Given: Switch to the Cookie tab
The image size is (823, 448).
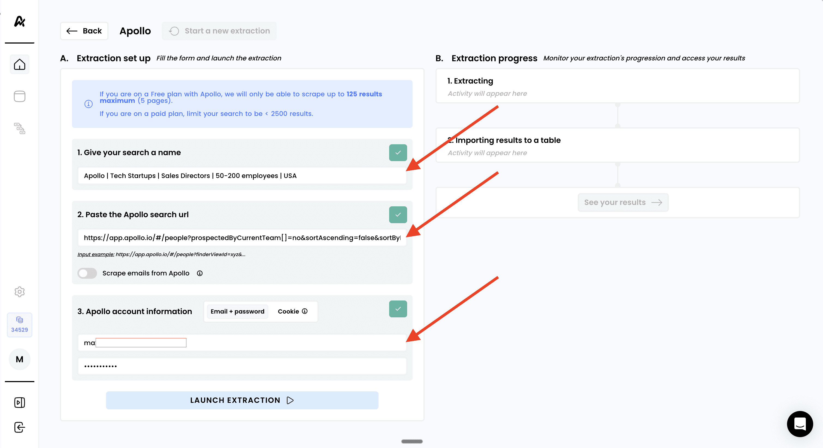Looking at the screenshot, I should tap(288, 311).
